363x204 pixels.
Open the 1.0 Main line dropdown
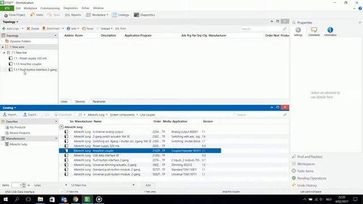102,185
